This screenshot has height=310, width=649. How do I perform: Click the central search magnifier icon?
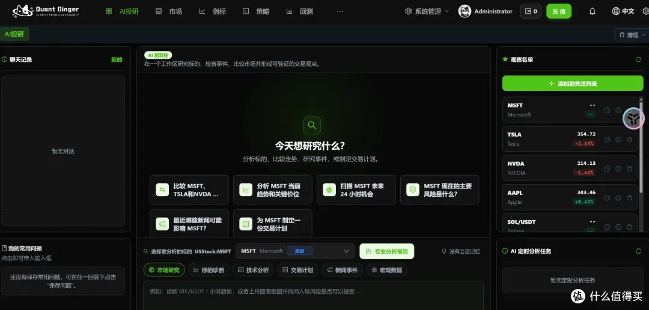[312, 125]
